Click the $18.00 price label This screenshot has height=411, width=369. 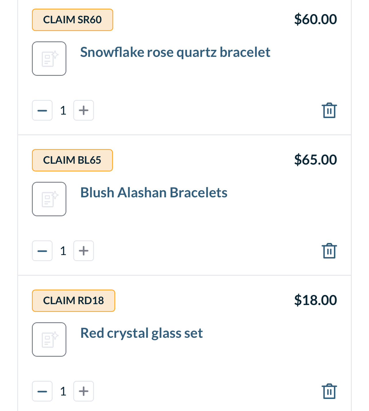coord(315,300)
